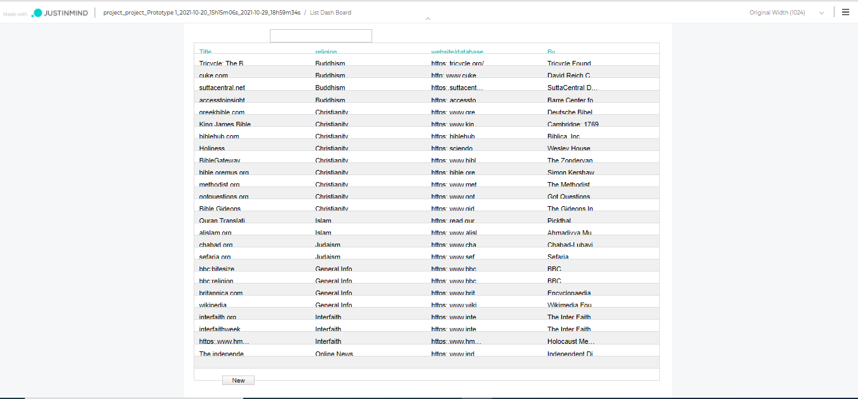
Task: Select the britannica.com row title
Action: point(220,293)
